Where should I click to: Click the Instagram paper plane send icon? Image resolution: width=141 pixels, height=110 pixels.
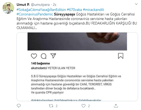53,56
